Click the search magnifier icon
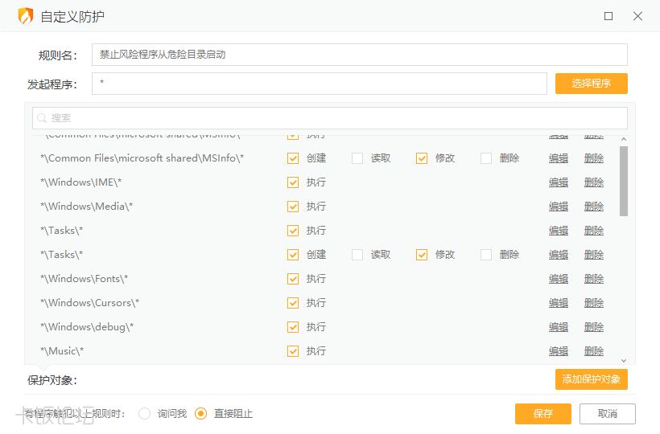Screen dimensions: 660x434 pyautogui.click(x=42, y=118)
